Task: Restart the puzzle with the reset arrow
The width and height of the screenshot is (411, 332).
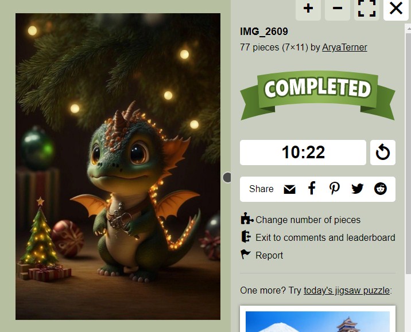Action: 383,153
